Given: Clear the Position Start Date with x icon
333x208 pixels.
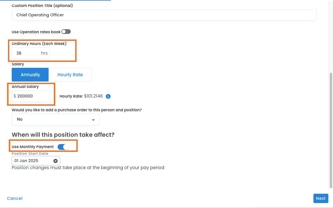Looking at the screenshot, I should click(56, 161).
